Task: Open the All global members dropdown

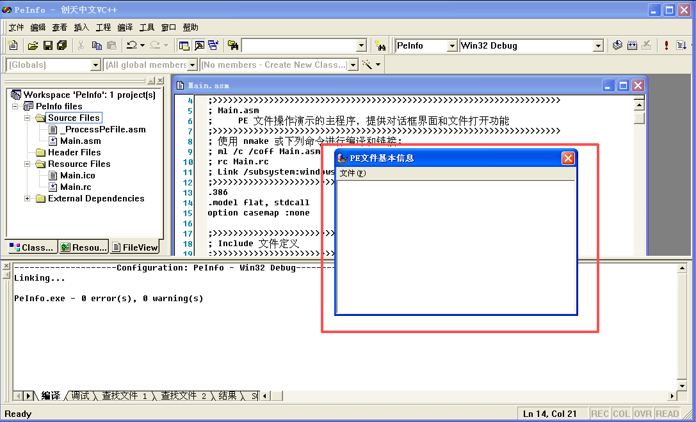Action: click(x=192, y=65)
